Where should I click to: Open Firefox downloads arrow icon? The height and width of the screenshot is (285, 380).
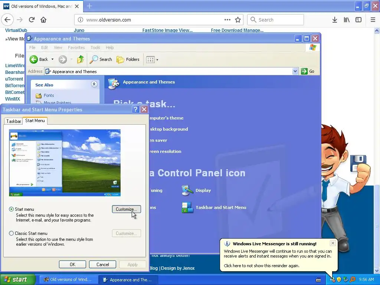(335, 20)
